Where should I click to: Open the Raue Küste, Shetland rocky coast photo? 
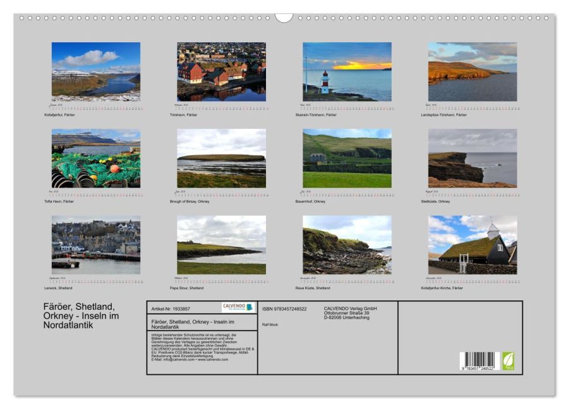347,245
